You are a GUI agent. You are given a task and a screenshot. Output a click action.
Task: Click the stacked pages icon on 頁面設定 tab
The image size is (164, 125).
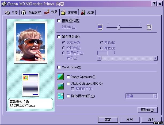[24, 13]
